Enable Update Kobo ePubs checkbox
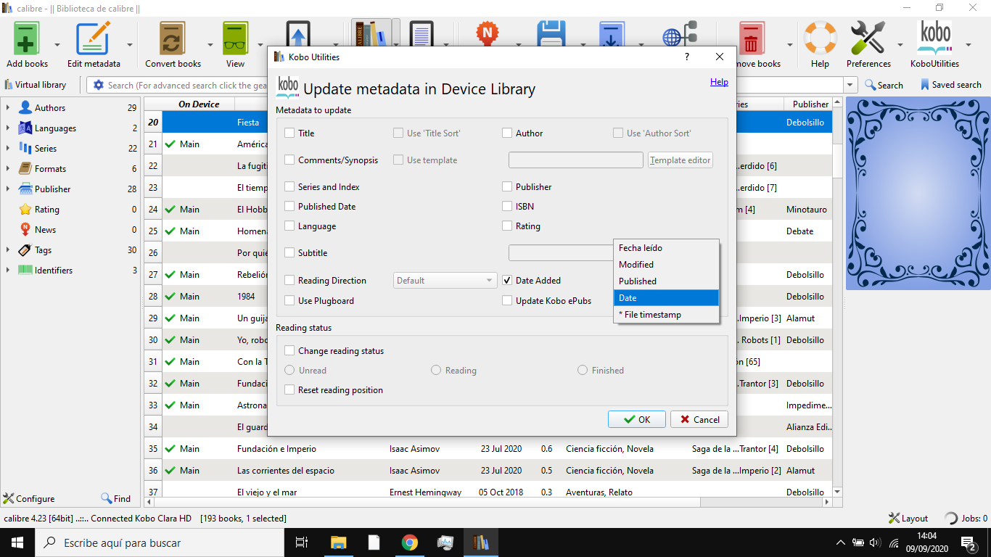 [x=507, y=301]
